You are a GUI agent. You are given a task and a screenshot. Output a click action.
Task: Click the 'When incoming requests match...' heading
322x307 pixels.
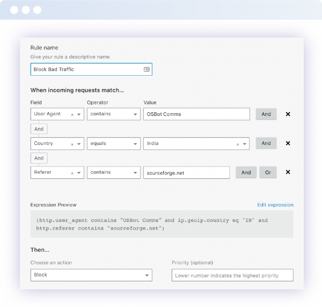click(77, 90)
